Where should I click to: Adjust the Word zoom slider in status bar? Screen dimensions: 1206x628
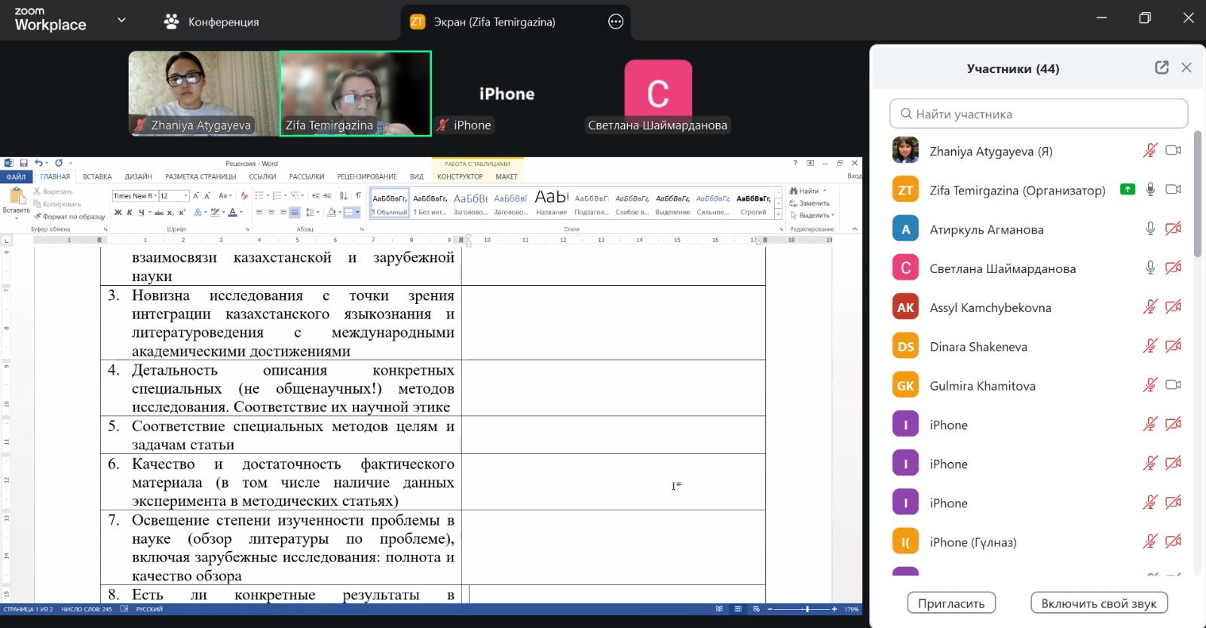807,609
